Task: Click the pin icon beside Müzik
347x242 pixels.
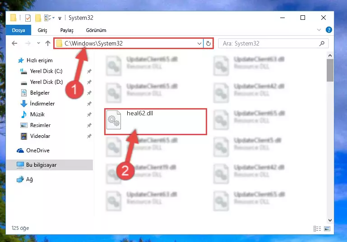Action: coord(89,114)
